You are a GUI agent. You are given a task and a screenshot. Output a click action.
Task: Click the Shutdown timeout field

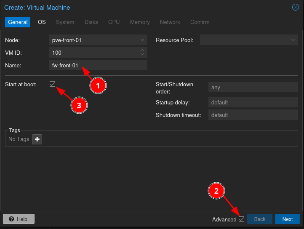pyautogui.click(x=253, y=115)
